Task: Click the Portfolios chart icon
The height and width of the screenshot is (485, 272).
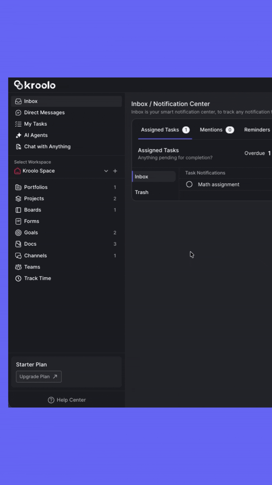Action: pos(18,187)
